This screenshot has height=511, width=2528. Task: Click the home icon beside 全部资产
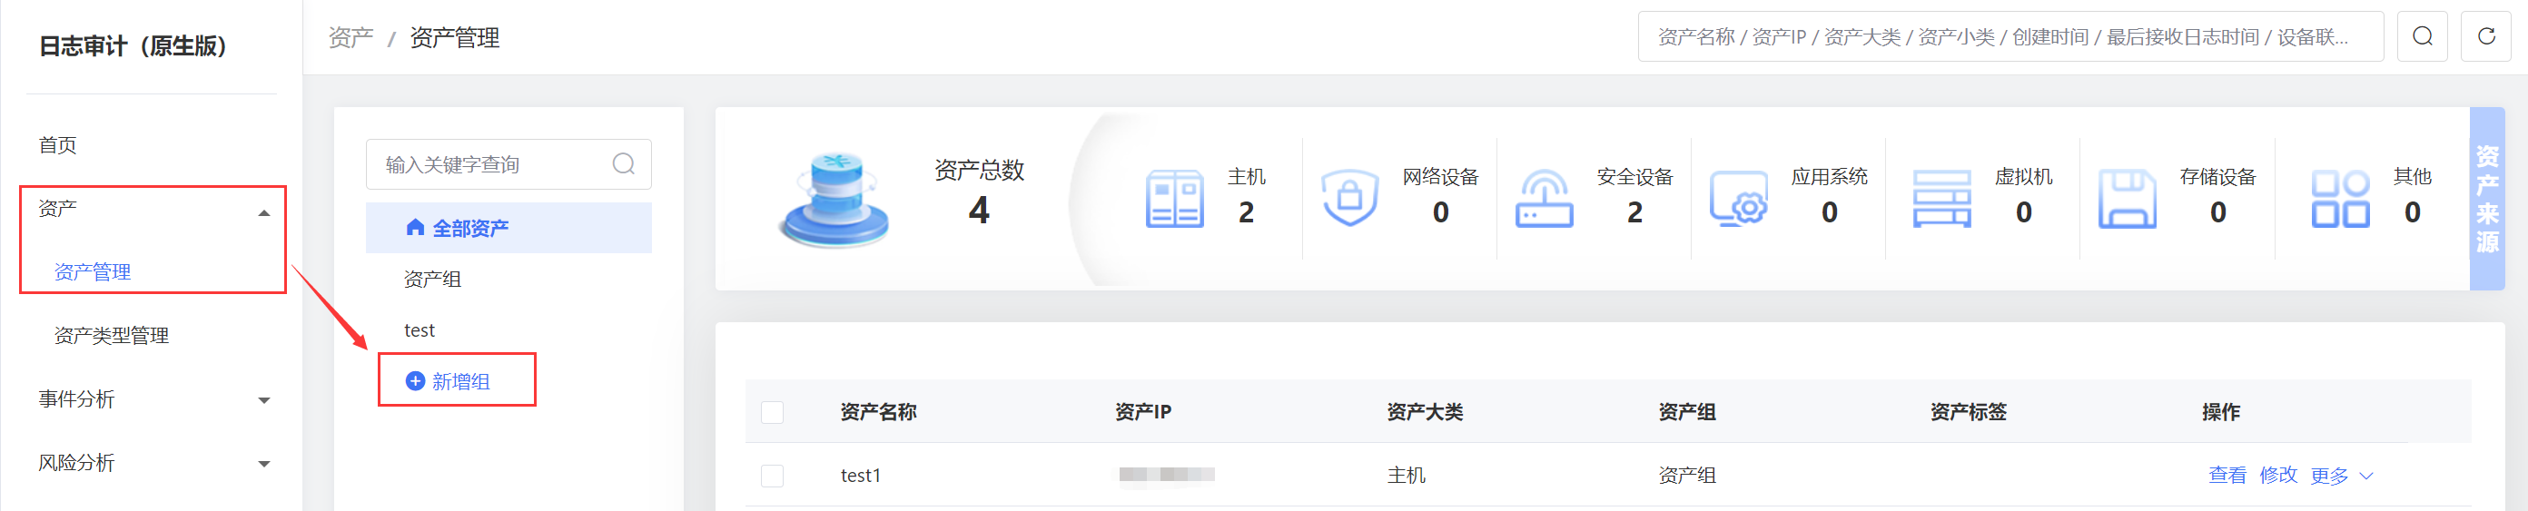coord(415,228)
